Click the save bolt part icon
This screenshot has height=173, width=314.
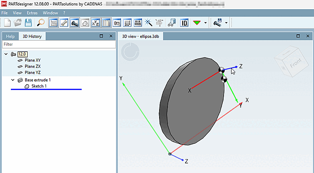click(x=218, y=23)
